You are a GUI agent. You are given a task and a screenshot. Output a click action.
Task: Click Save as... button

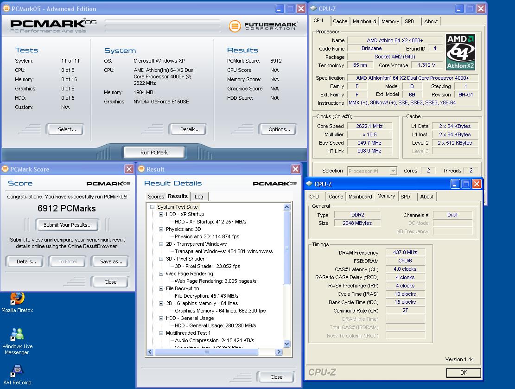(x=110, y=261)
